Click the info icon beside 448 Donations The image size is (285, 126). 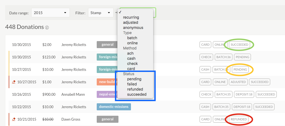pyautogui.click(x=47, y=28)
